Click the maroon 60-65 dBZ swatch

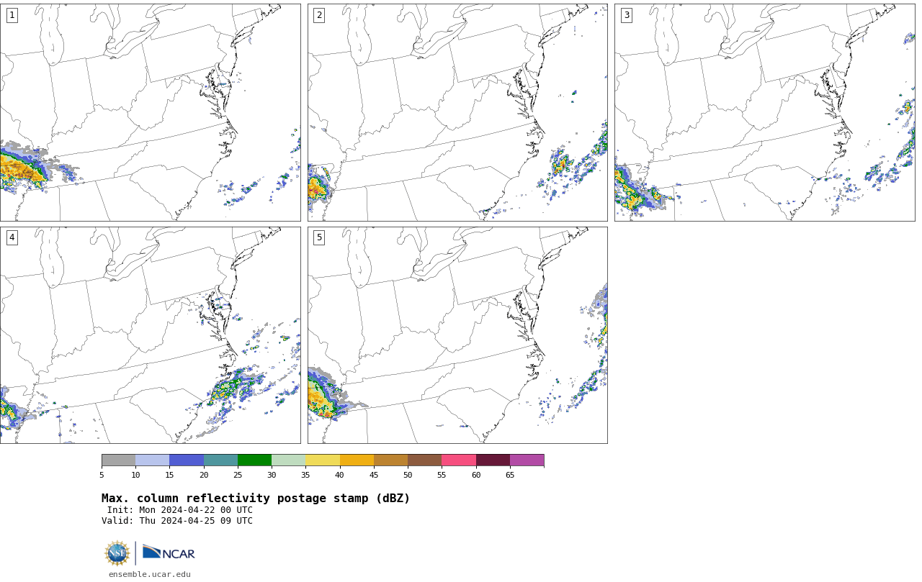pos(493,460)
